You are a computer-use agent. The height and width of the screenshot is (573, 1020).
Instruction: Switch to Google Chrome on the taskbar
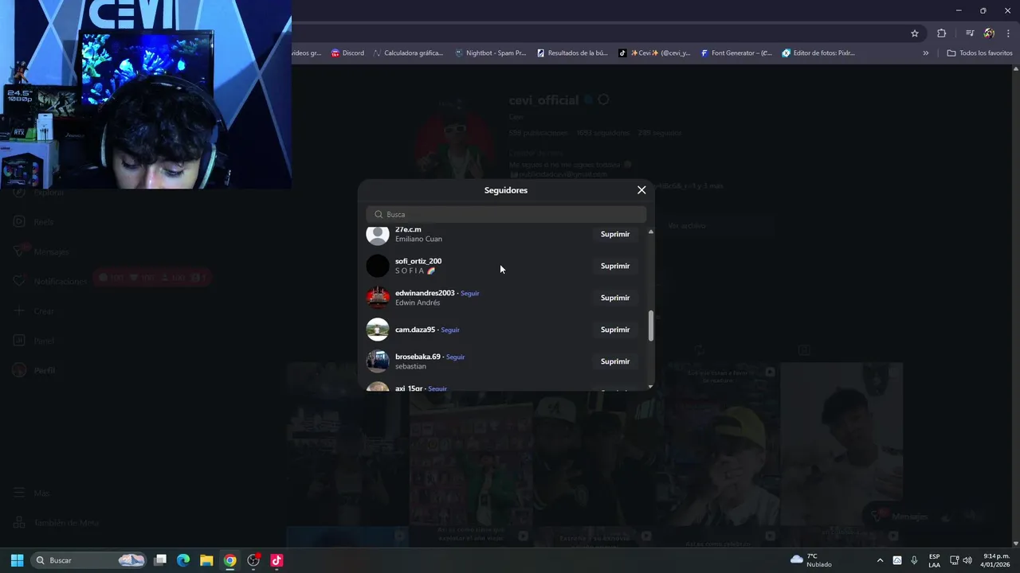click(x=229, y=560)
